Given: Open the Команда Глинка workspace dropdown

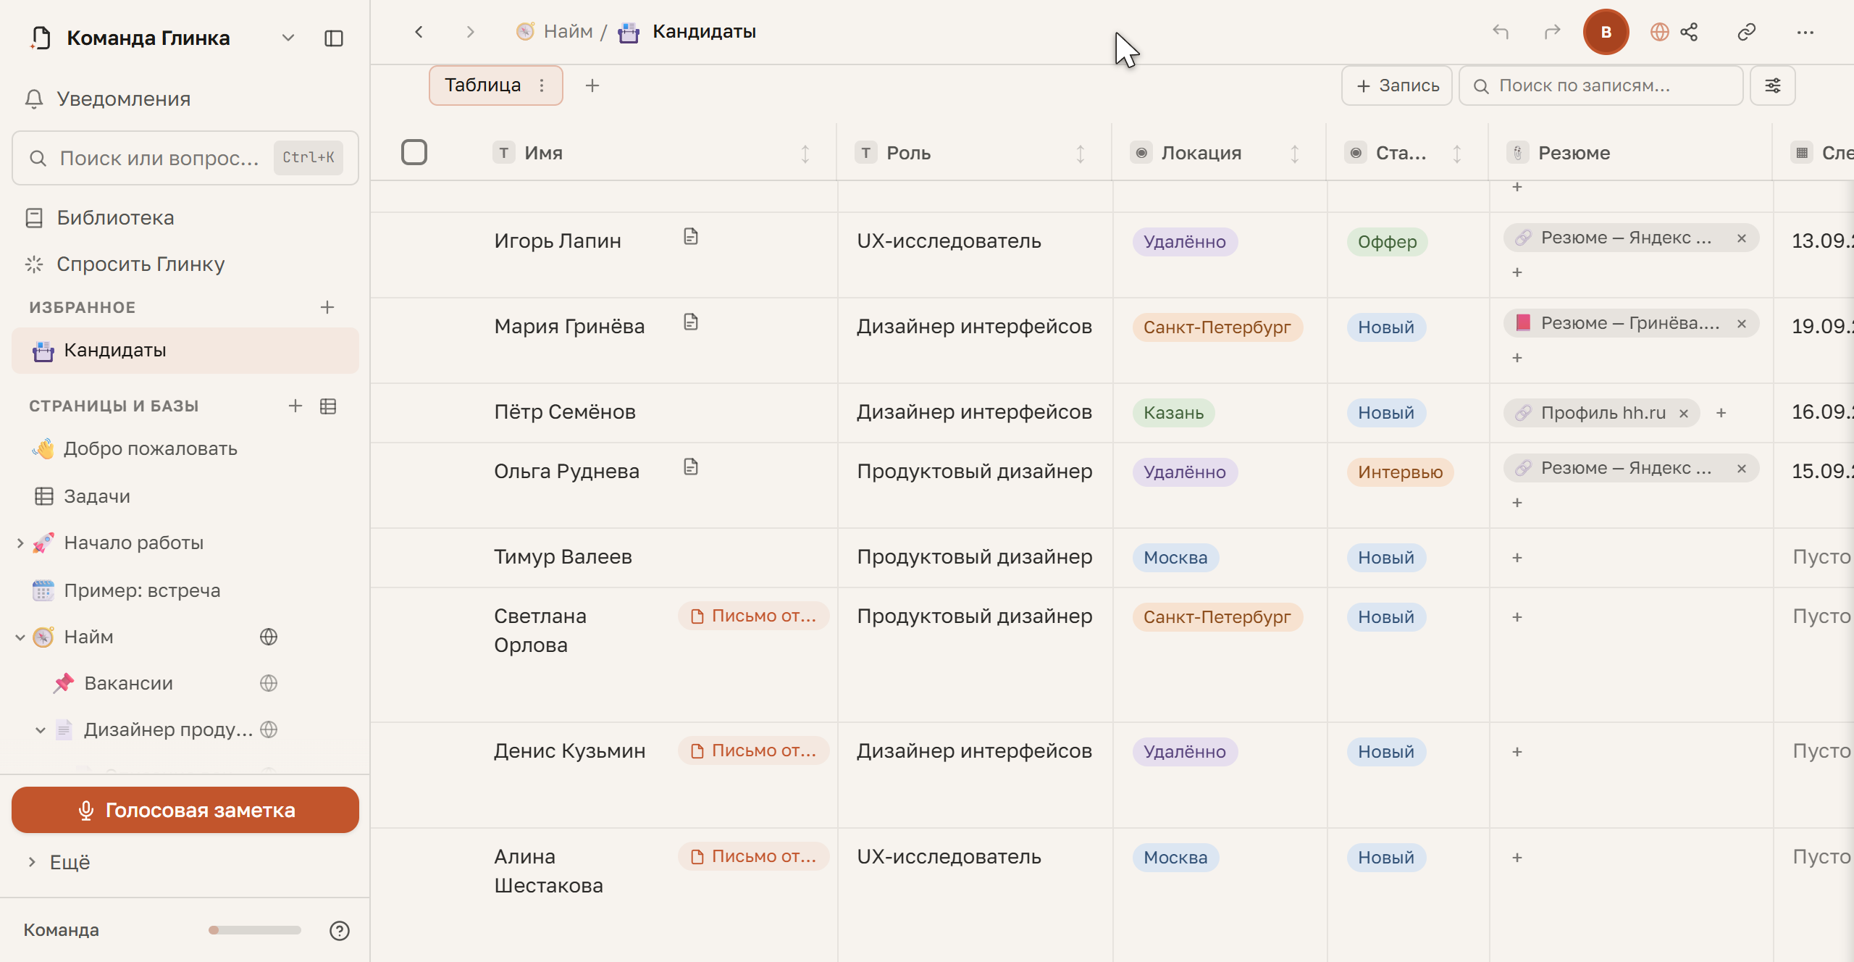Looking at the screenshot, I should coord(288,38).
